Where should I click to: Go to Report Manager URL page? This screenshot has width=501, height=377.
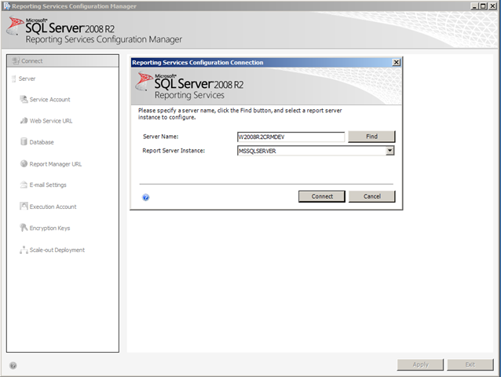(x=56, y=164)
